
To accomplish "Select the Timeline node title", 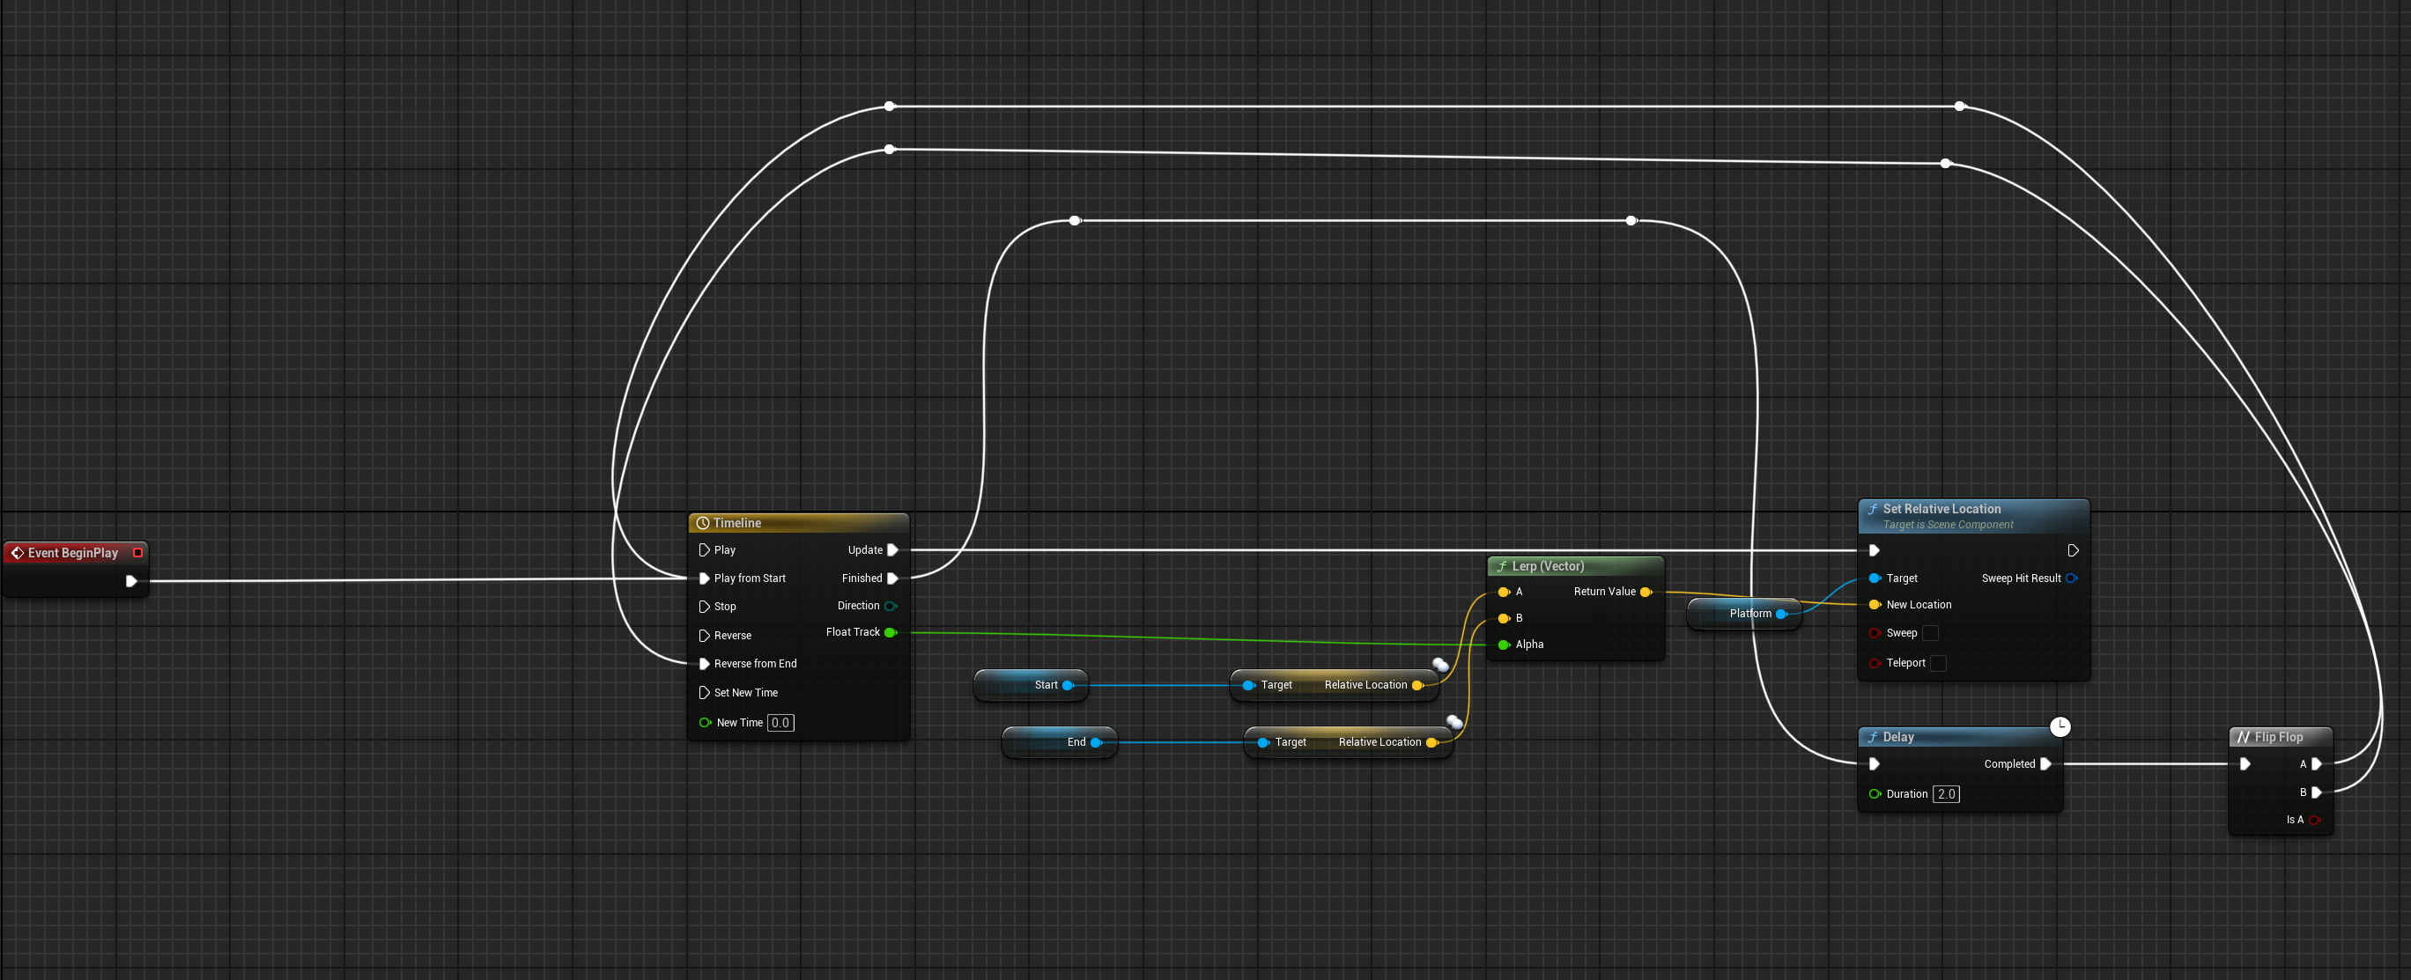I will (736, 523).
